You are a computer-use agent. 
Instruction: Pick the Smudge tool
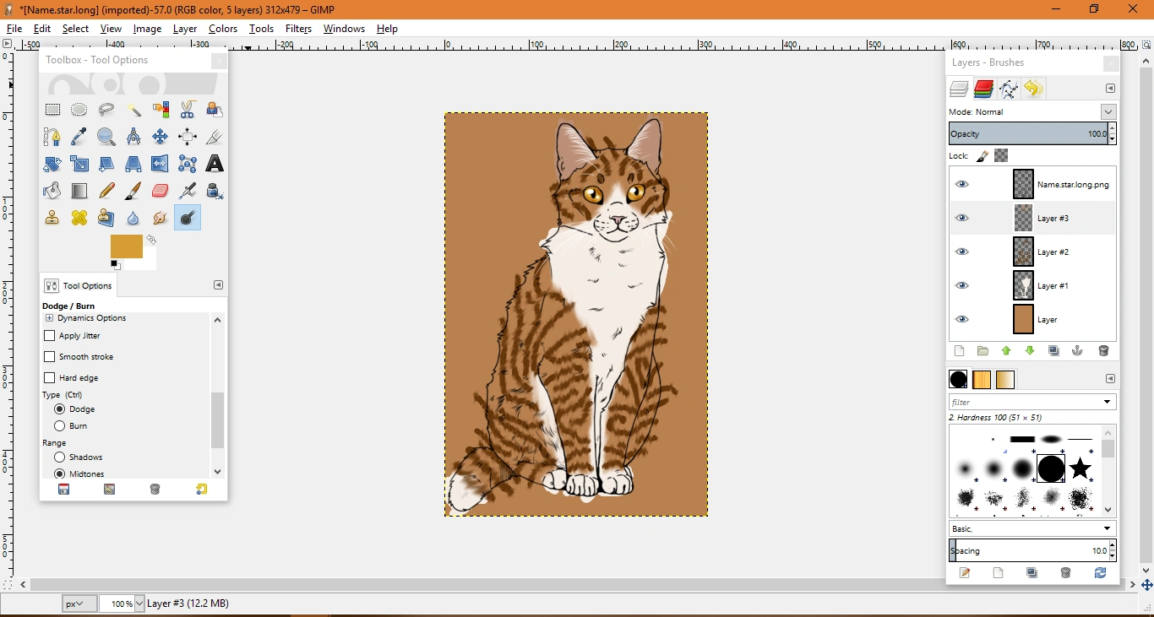pyautogui.click(x=161, y=218)
